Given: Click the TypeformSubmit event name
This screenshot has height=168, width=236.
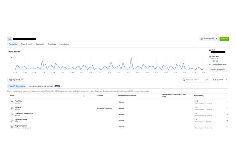Looking at the screenshot, I should [21, 120].
